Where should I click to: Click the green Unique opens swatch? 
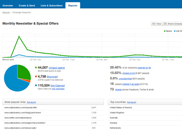36,67
